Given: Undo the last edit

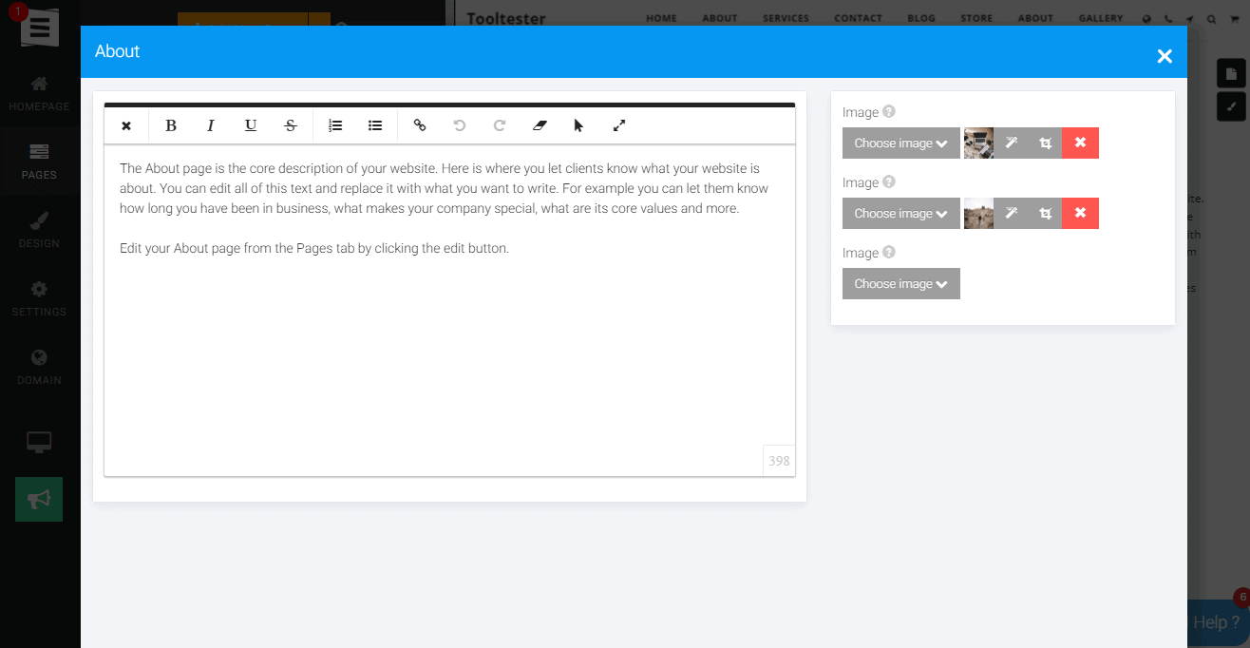Looking at the screenshot, I should coord(460,125).
